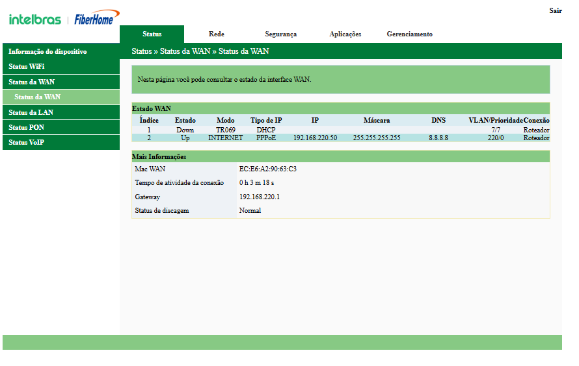Viewport: 579px width, 366px height.
Task: Click the Sair logout link
Action: (555, 11)
